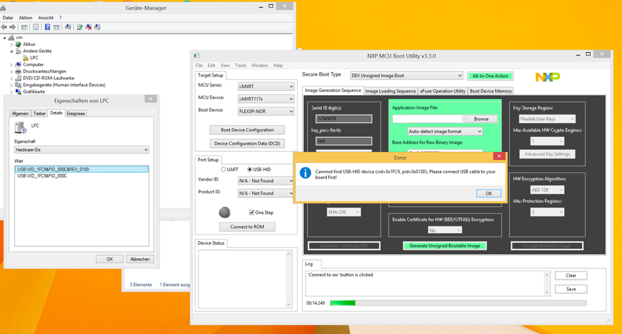Click Connect to ROM button
Screen dimensions: 622x334
pyautogui.click(x=247, y=226)
